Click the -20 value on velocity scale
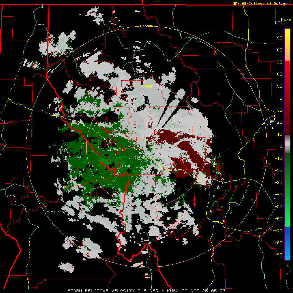The width and height of the screenshot is (293, 293). coord(278,171)
